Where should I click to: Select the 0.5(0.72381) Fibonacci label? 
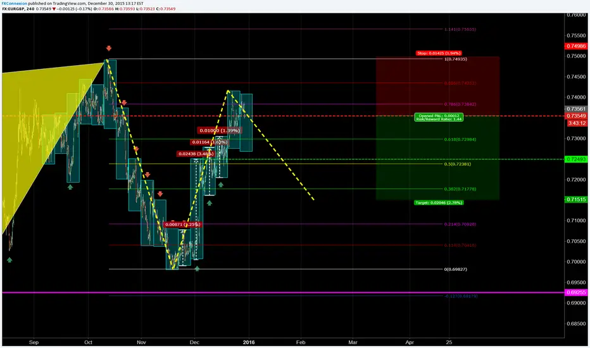458,164
